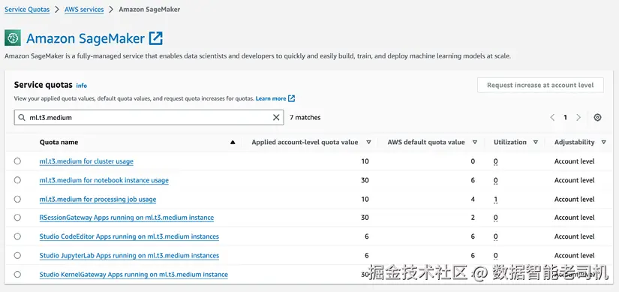Follow the Learn more link

pos(271,98)
